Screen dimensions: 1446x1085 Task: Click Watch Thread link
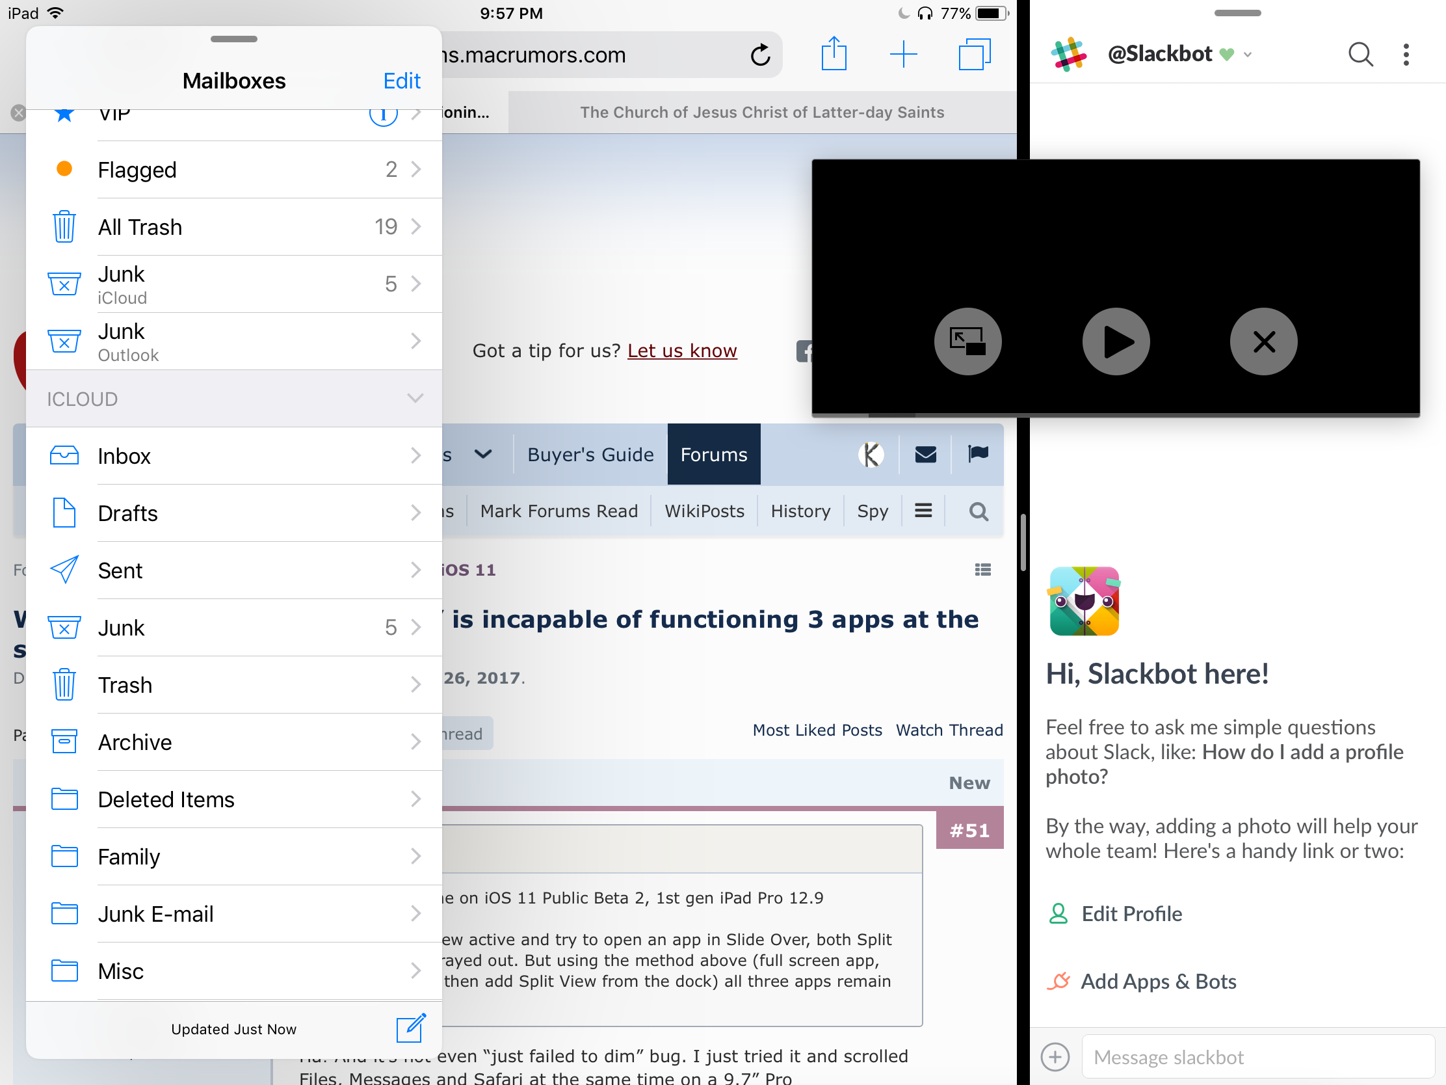(x=949, y=730)
